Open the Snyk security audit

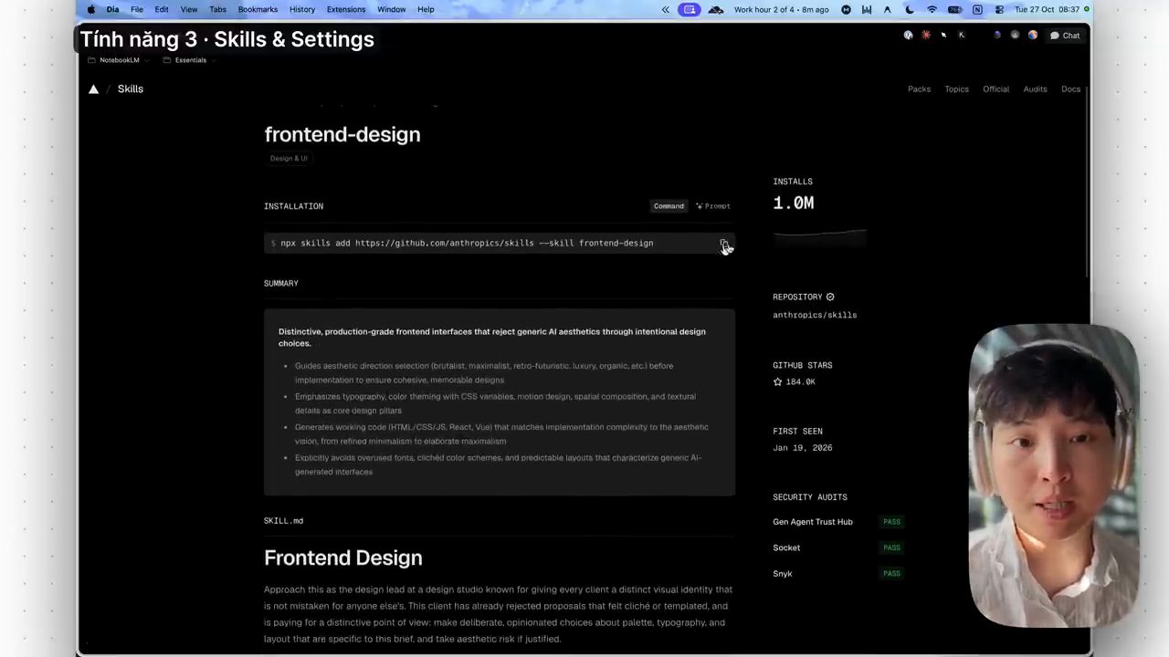pyautogui.click(x=837, y=573)
